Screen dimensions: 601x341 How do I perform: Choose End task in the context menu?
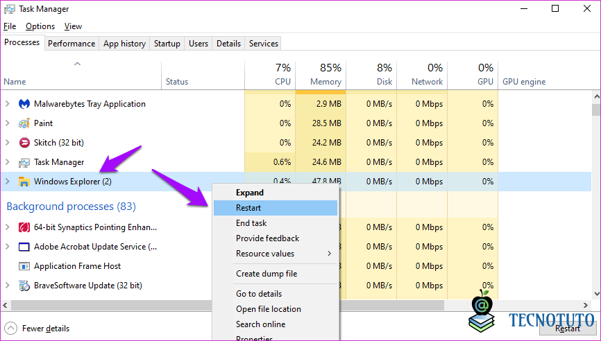click(x=276, y=223)
